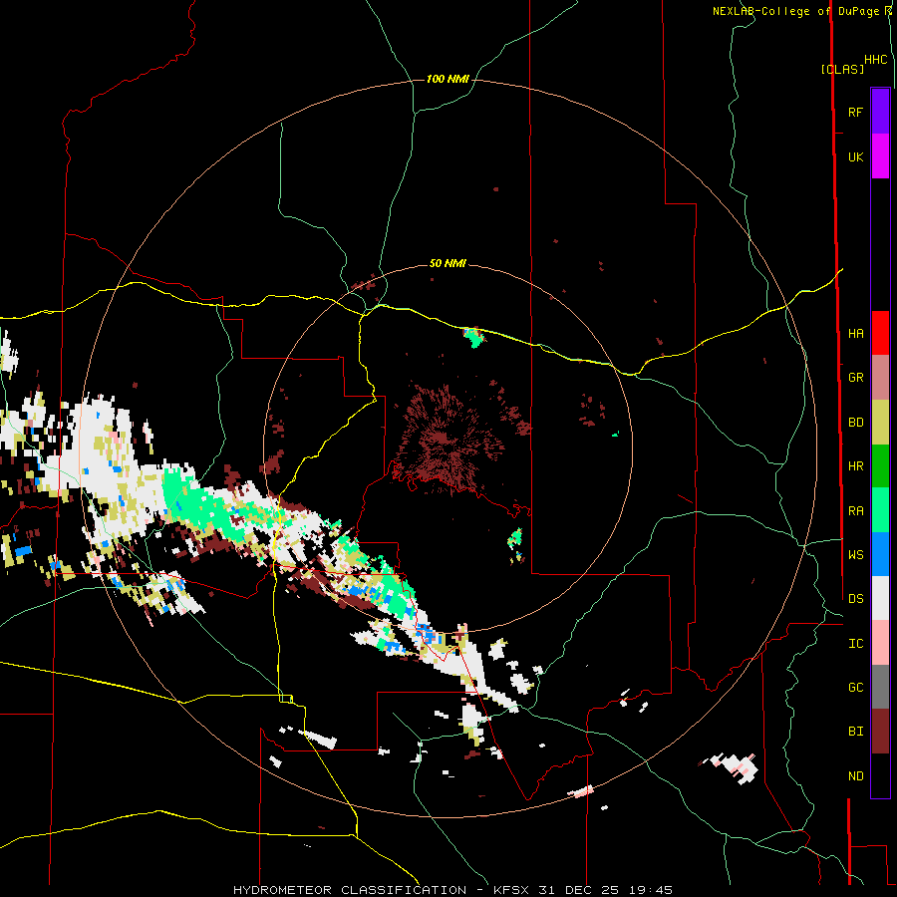This screenshot has width=897, height=897.
Task: Click the BI legend label
Action: pyautogui.click(x=855, y=732)
